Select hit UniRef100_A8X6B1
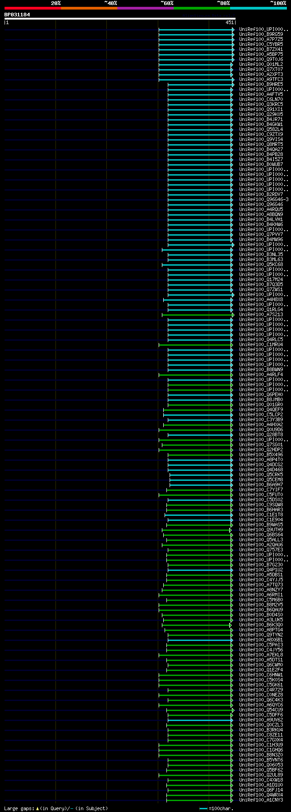Image resolution: width=291 pixels, height=812 pixels. click(x=261, y=640)
